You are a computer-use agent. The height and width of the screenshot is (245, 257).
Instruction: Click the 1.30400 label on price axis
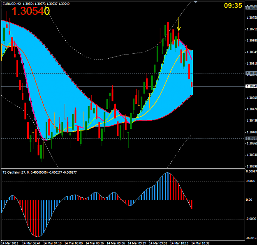[x=252, y=132]
